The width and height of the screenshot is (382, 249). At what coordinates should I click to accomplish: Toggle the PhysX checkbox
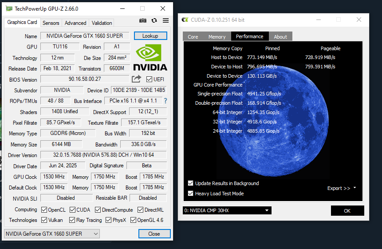click(108, 220)
